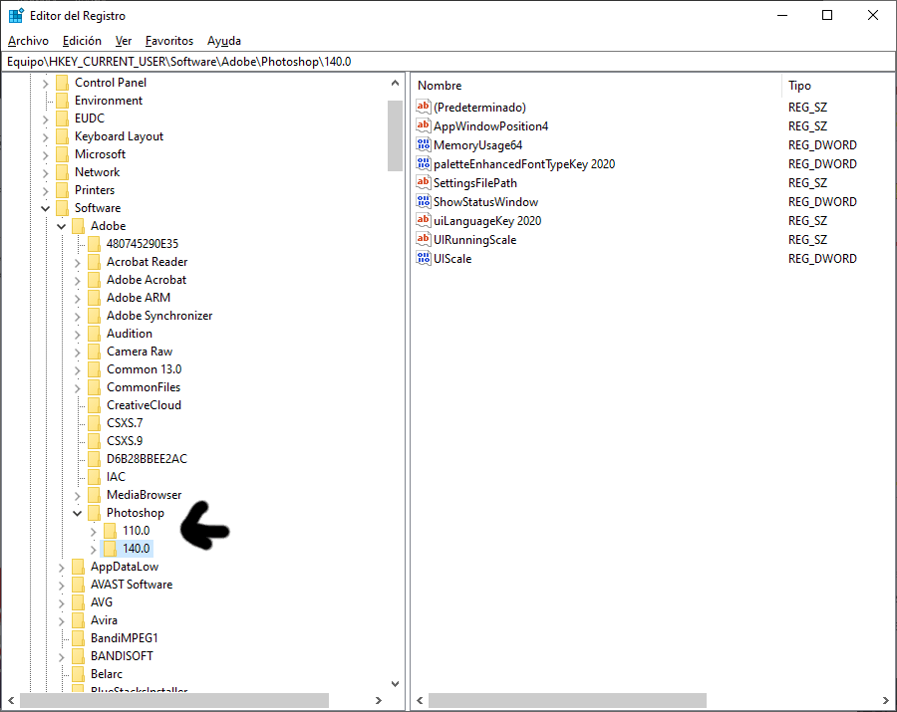Select the D6B28BBEE2AC key

148,459
